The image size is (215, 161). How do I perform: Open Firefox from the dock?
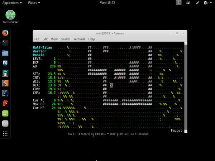coord(5,33)
